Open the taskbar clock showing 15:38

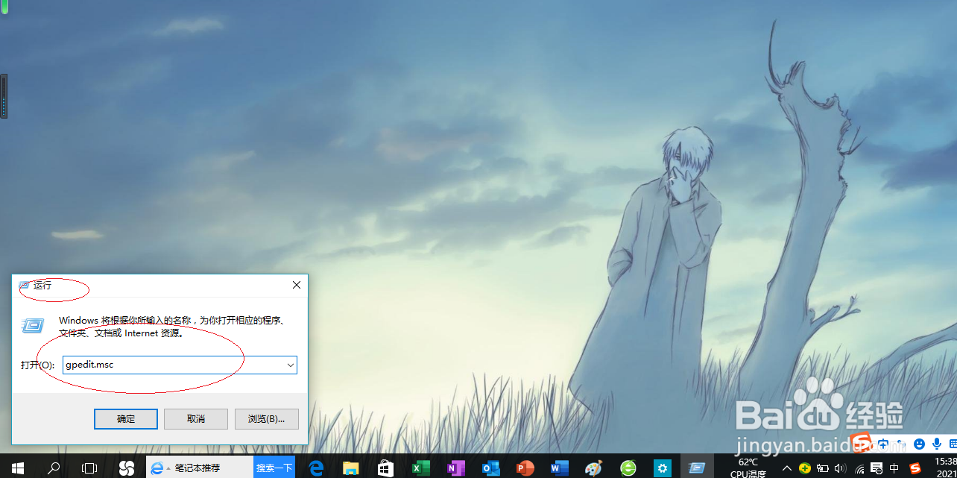click(x=945, y=468)
